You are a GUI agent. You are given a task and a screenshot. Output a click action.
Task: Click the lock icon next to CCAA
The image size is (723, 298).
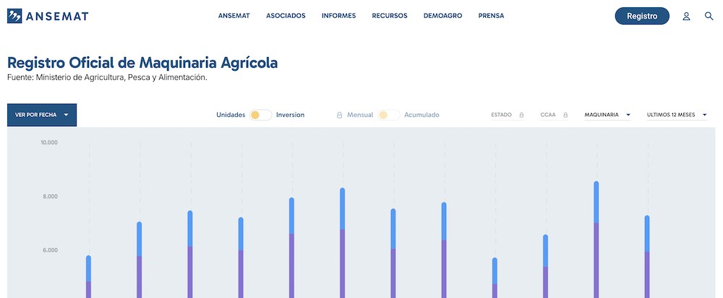565,115
